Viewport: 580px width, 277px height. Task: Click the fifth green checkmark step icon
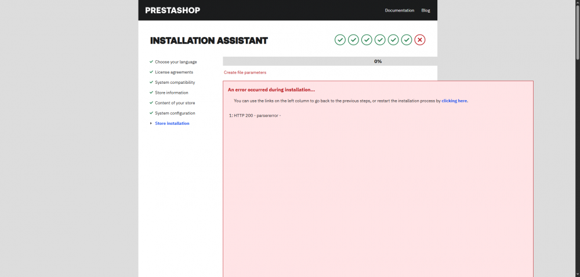coord(393,39)
